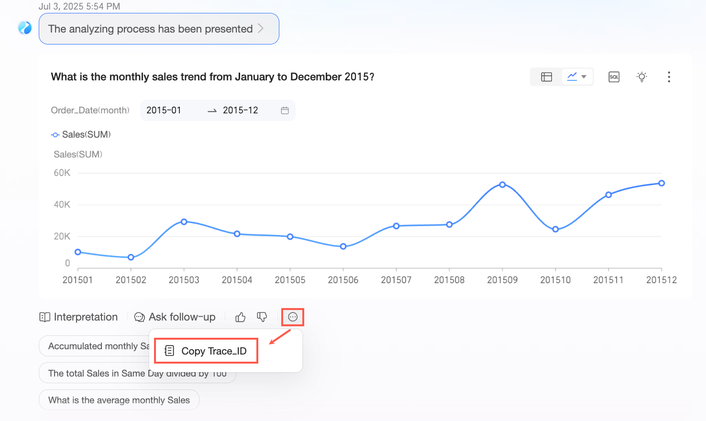
Task: Select Copy Trace_ID from the popup
Action: pos(206,351)
